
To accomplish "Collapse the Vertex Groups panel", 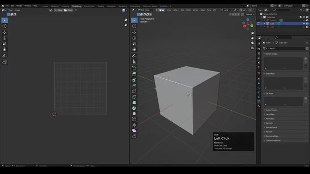I will click(x=271, y=54).
